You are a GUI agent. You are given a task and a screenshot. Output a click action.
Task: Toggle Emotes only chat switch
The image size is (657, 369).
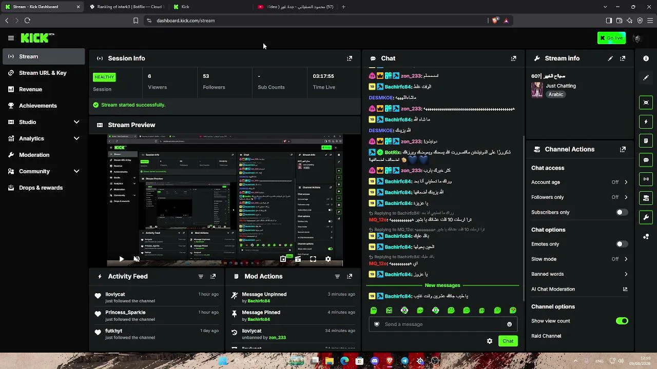(622, 244)
